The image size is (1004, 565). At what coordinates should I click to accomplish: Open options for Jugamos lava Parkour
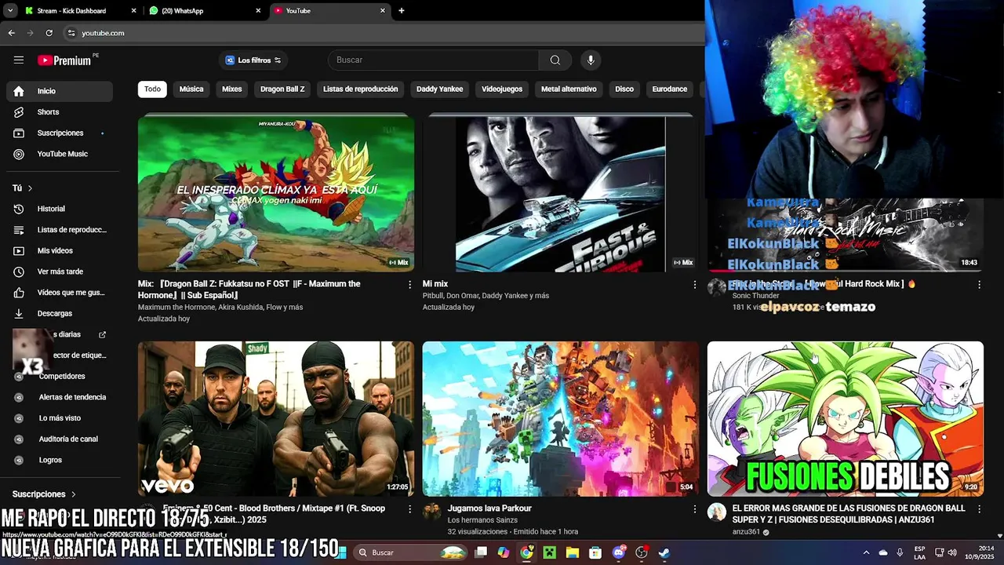click(x=694, y=509)
